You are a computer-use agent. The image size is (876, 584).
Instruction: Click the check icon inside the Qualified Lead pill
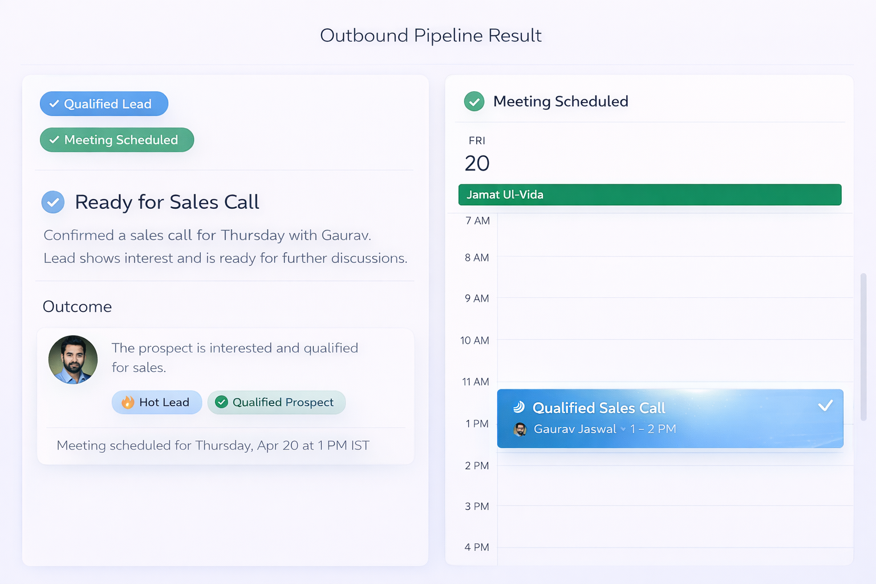tap(54, 104)
